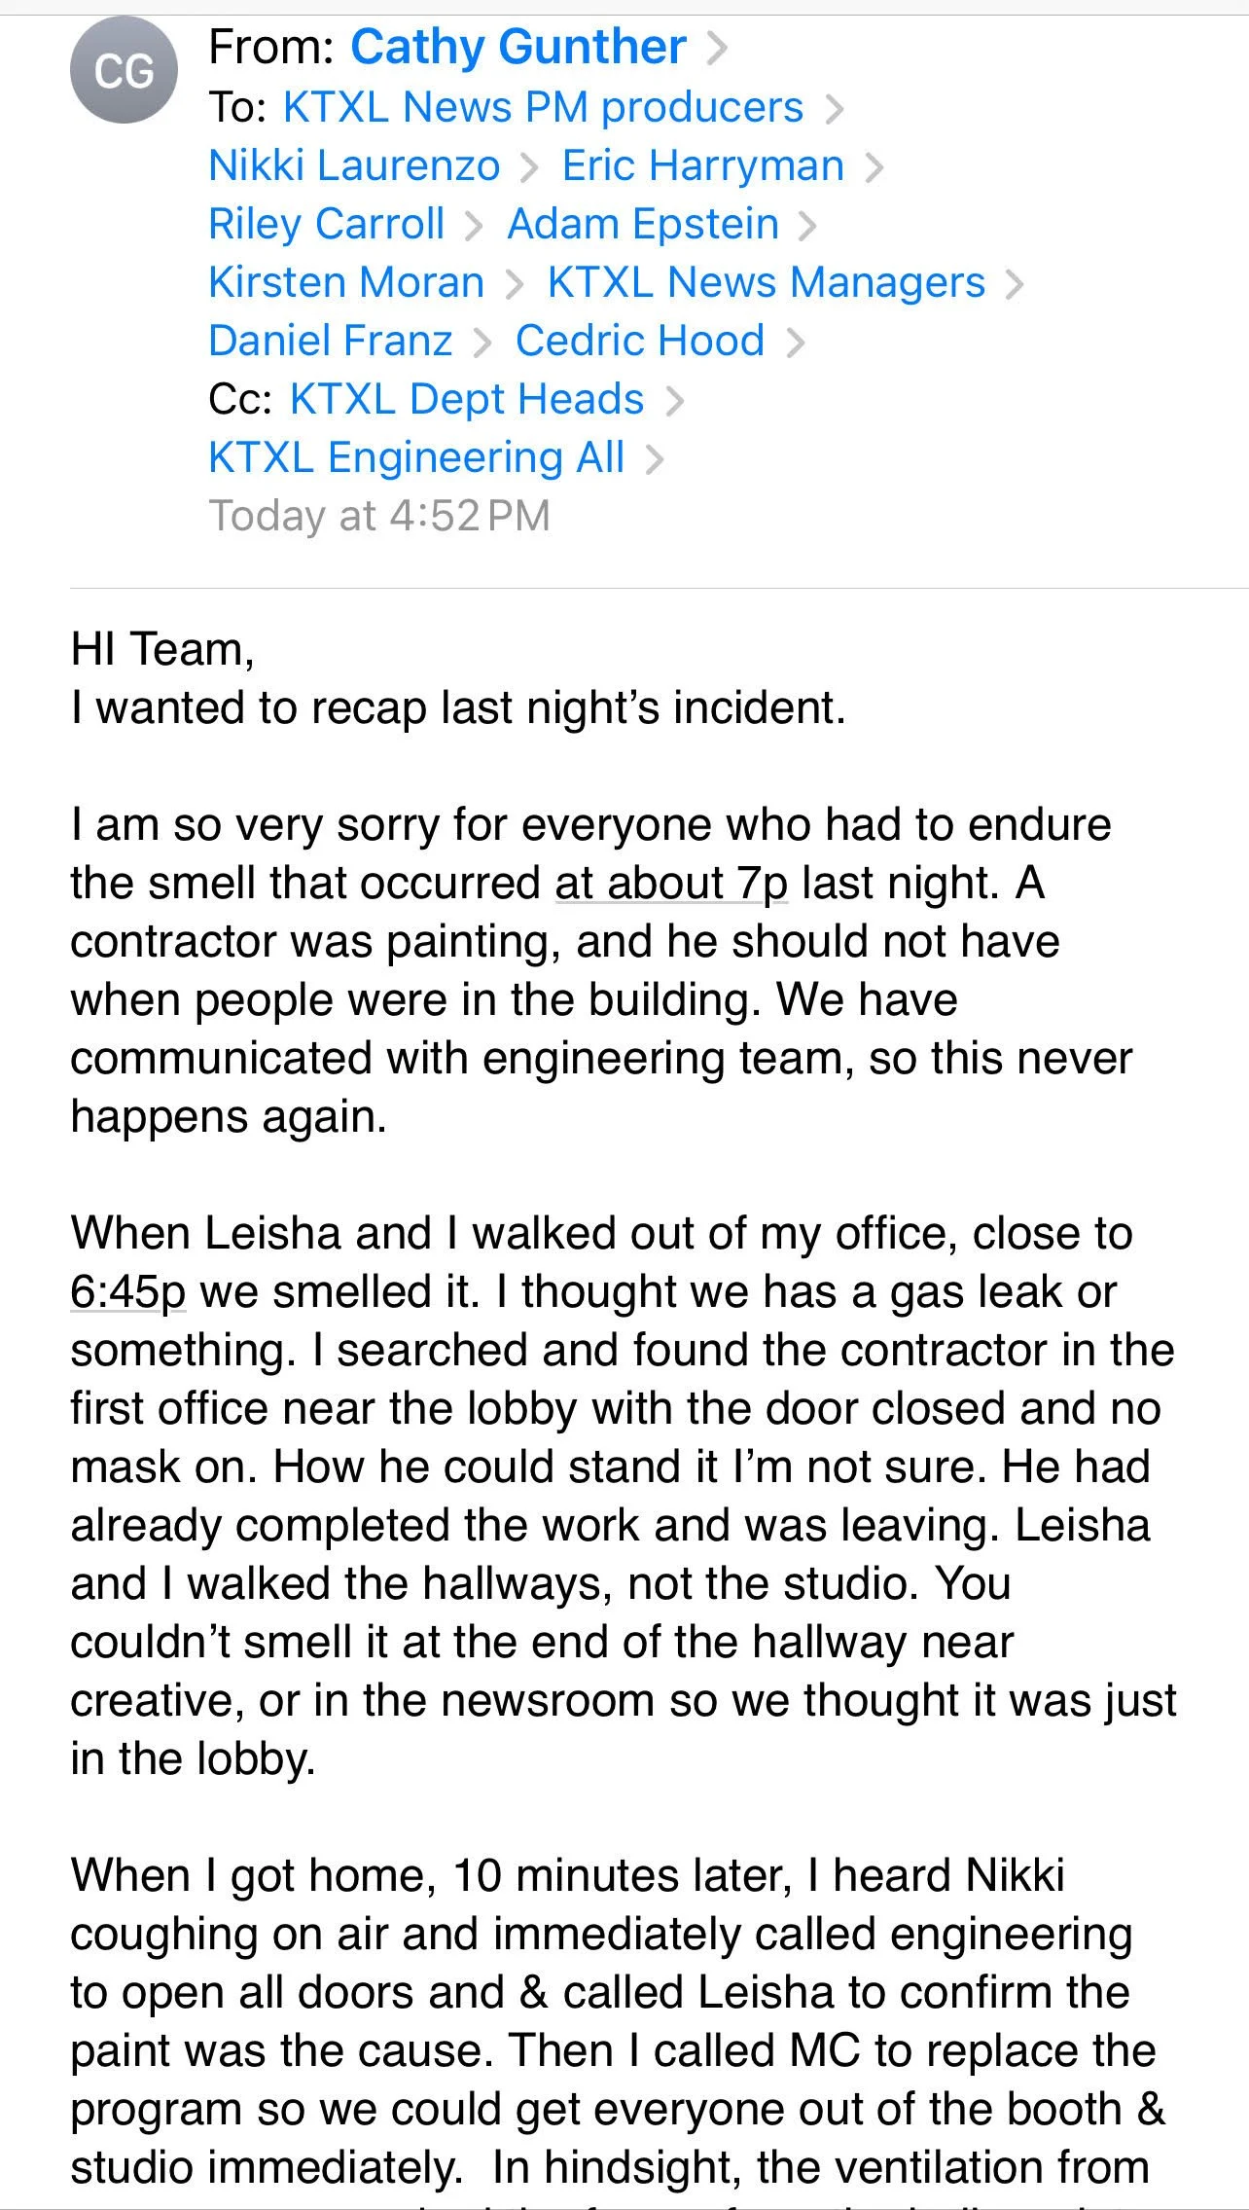The height and width of the screenshot is (2210, 1249).
Task: Tap chevron next to Cathy Gunther
Action: click(717, 48)
